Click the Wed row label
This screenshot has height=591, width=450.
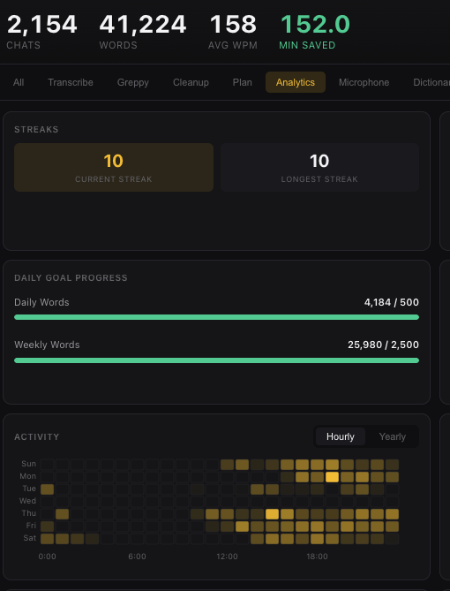coord(28,501)
